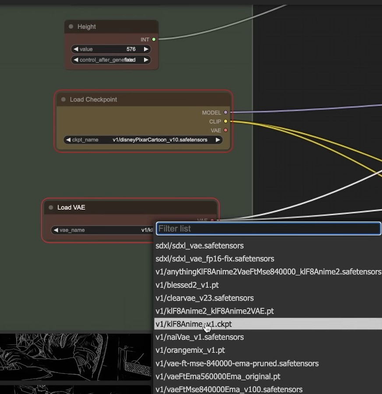Decrease the Height value with left arrow
Image resolution: width=382 pixels, height=394 pixels.
pos(76,49)
